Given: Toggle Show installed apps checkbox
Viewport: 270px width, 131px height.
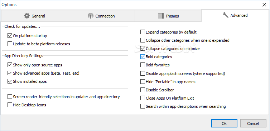Looking at the screenshot, I should (10, 81).
